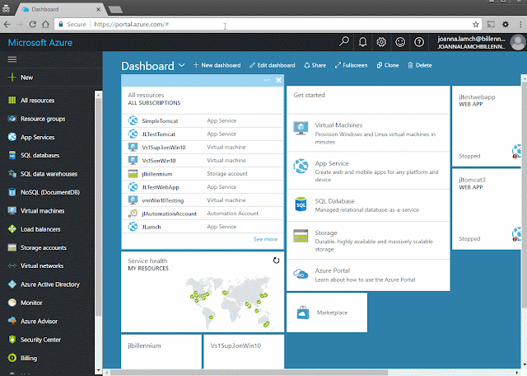
Task: Open the Marketplace tile
Action: tap(327, 313)
